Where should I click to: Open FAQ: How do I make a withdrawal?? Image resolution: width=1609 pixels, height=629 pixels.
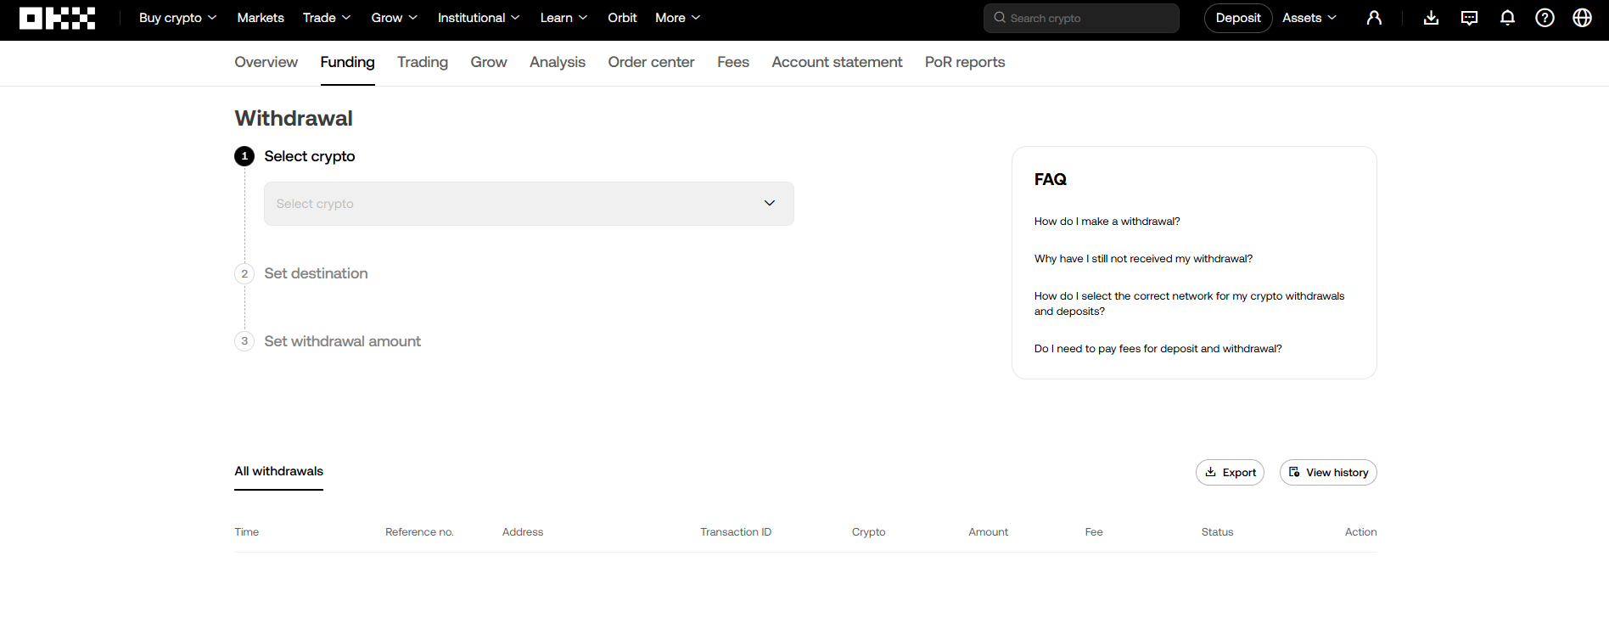(1107, 222)
